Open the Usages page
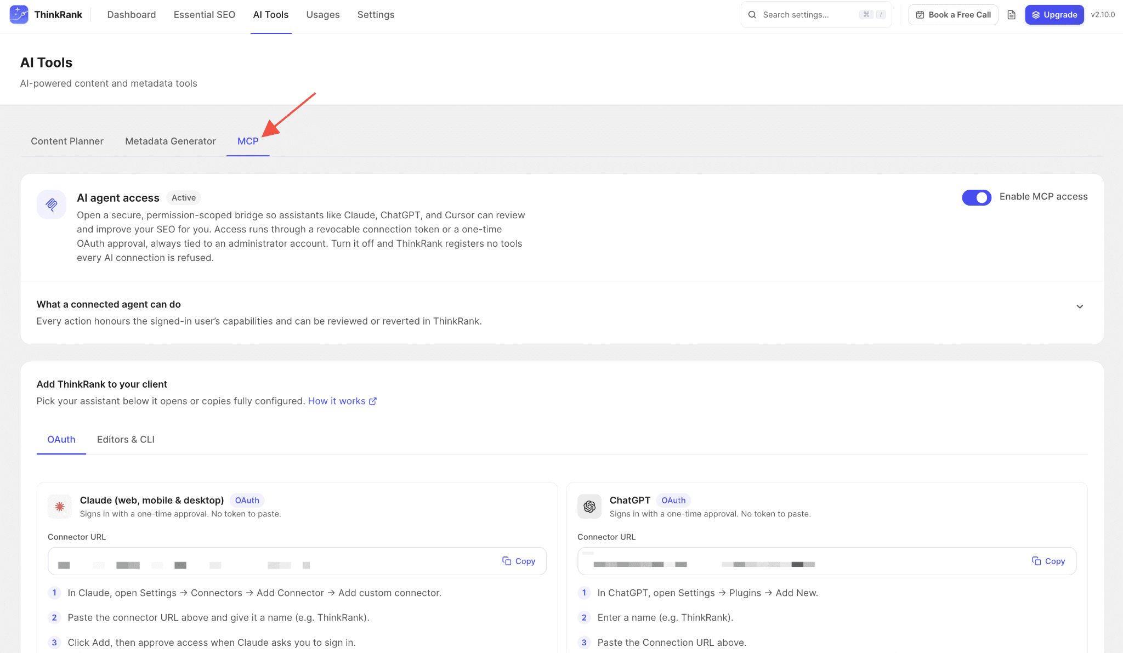Image resolution: width=1123 pixels, height=653 pixels. pyautogui.click(x=323, y=15)
